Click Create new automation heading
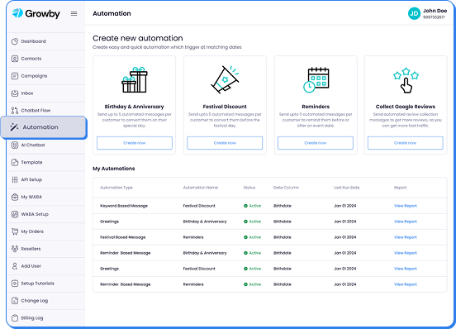This screenshot has height=329, width=456. point(138,38)
